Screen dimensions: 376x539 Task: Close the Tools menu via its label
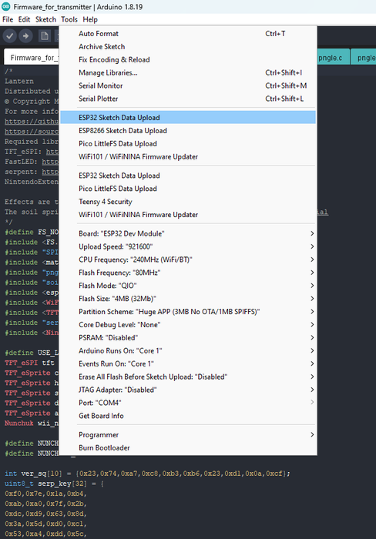click(x=69, y=19)
